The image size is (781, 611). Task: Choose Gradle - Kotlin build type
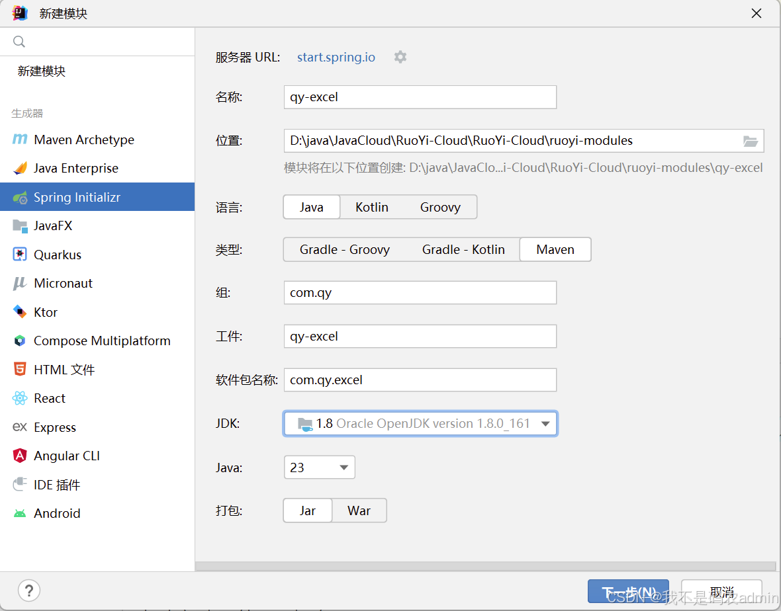pyautogui.click(x=463, y=249)
